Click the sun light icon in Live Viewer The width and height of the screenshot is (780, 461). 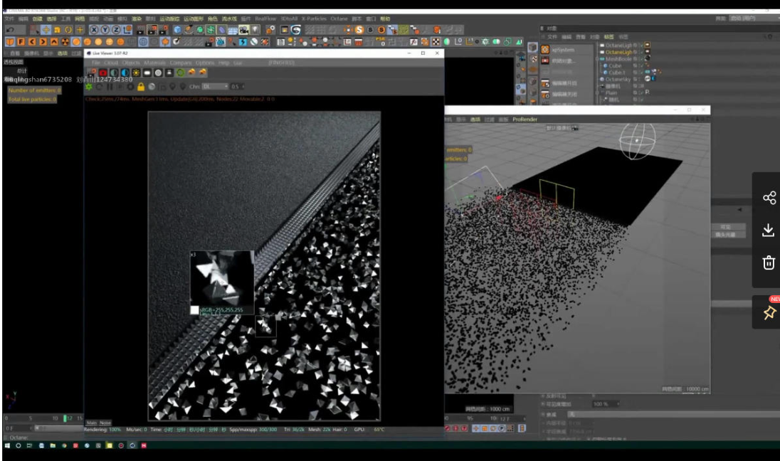[136, 73]
